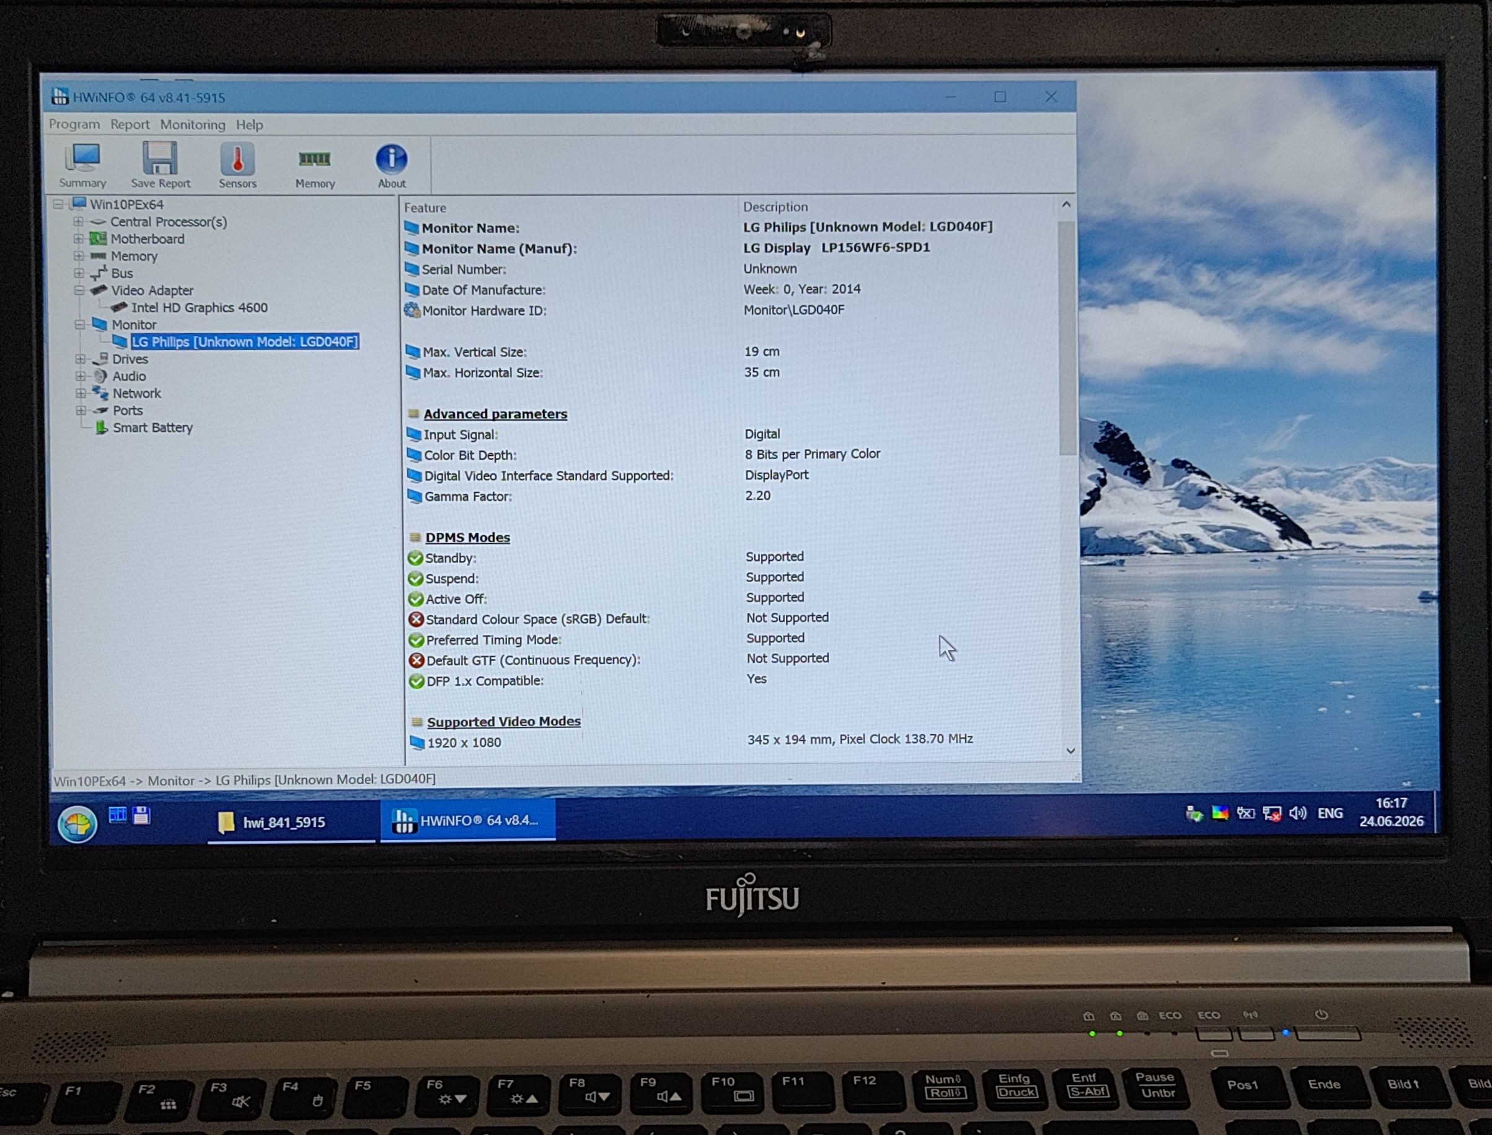1492x1135 pixels.
Task: Click the blue window quick launch icon
Action: coord(118,815)
